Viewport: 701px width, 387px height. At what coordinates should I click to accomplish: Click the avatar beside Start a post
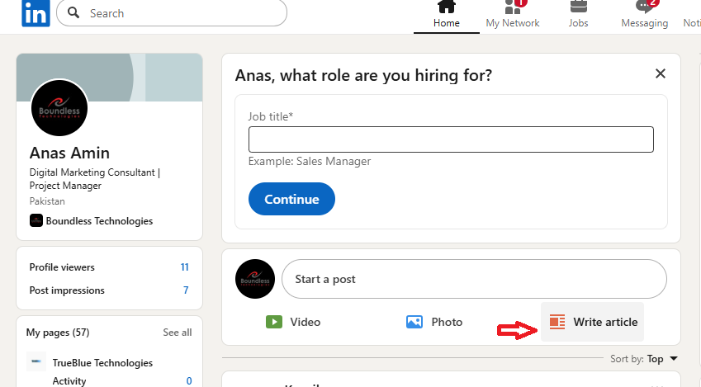(x=255, y=279)
